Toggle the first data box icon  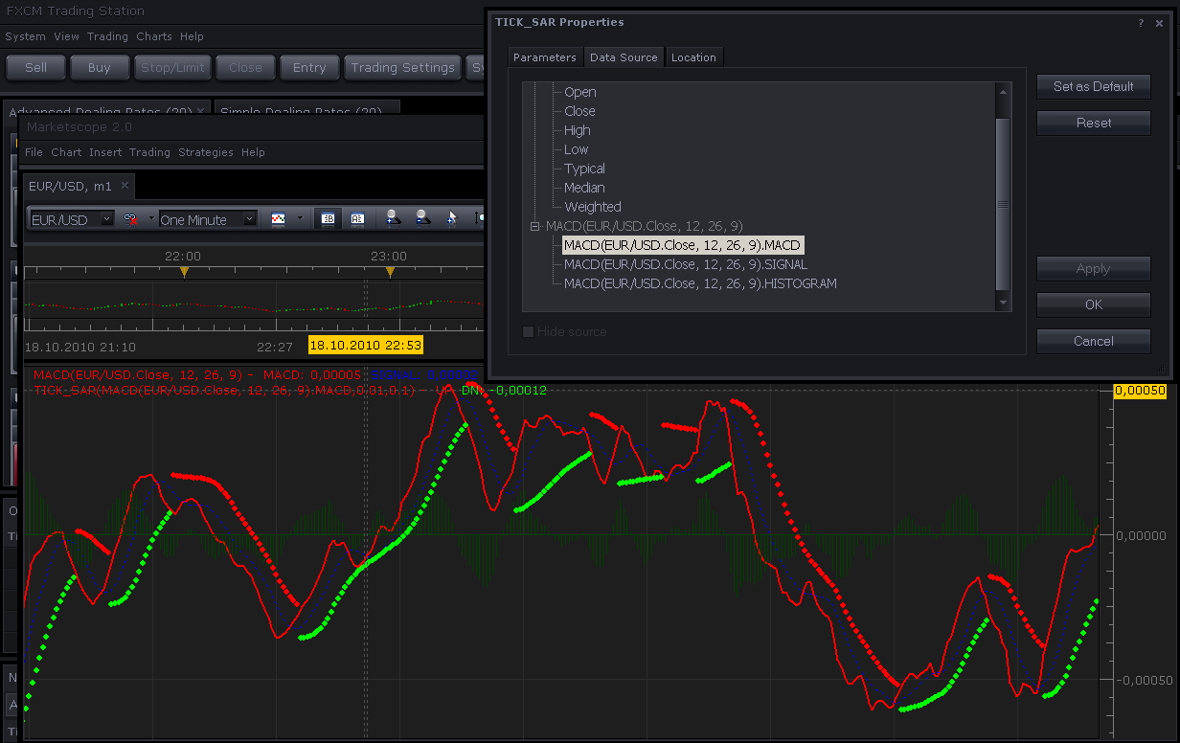coord(328,218)
